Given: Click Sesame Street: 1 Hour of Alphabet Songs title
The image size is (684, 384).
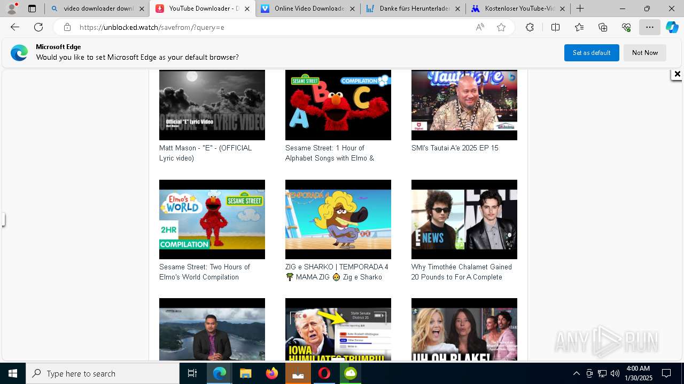Looking at the screenshot, I should coord(330,153).
